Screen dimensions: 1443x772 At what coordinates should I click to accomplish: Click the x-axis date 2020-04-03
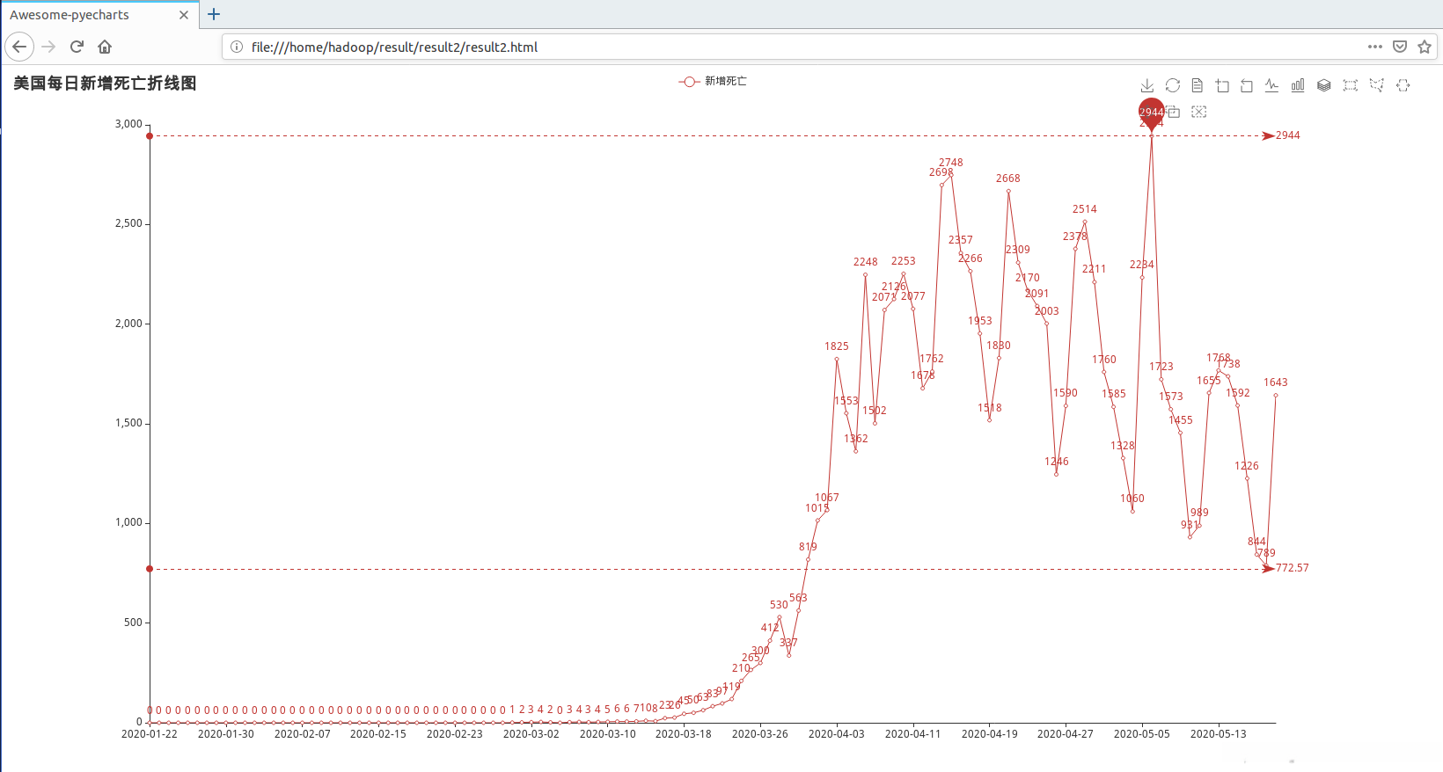click(x=837, y=734)
